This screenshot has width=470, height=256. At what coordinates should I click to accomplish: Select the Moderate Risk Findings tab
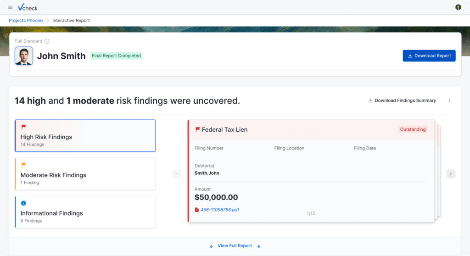85,174
